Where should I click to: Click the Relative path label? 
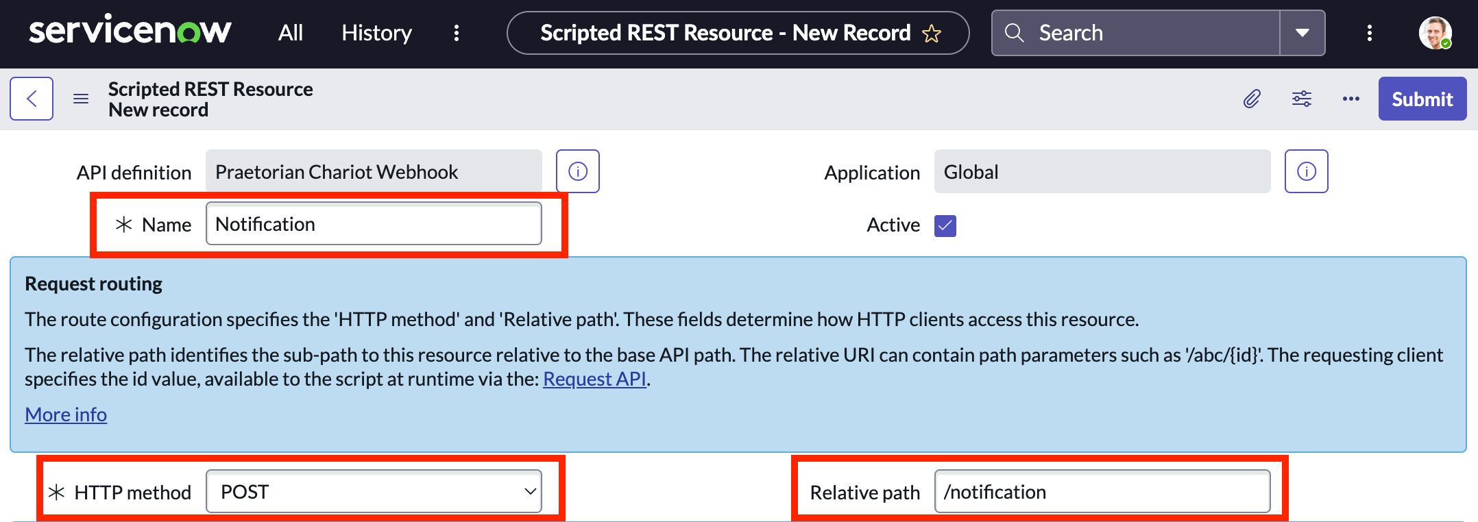[x=864, y=493]
